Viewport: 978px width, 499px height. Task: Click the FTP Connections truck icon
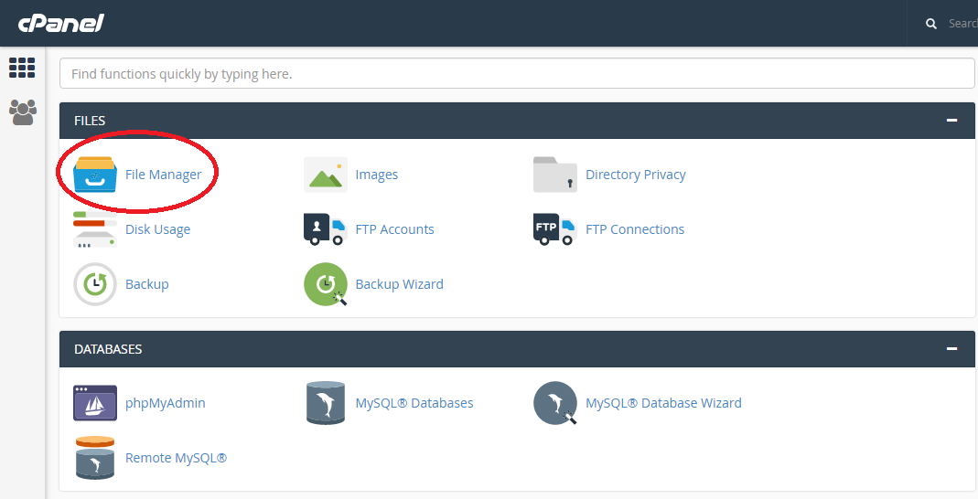[554, 229]
